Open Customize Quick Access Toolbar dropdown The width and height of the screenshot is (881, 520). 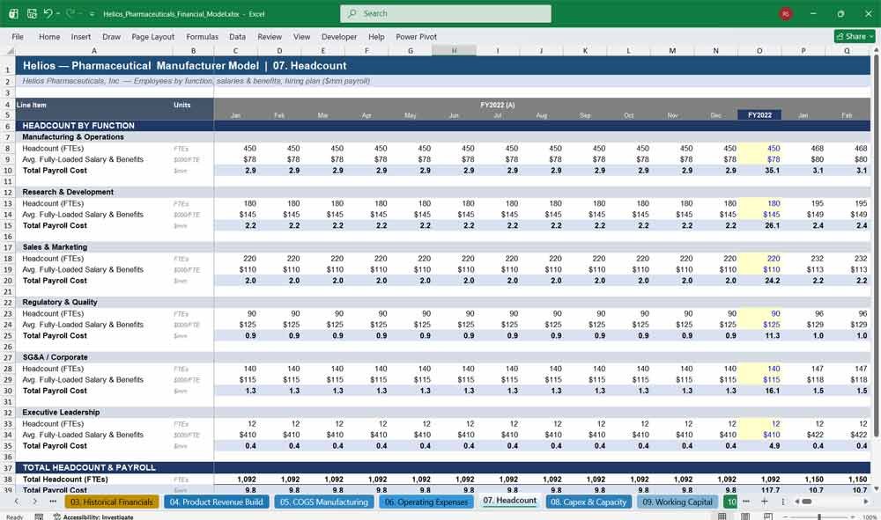click(x=92, y=14)
